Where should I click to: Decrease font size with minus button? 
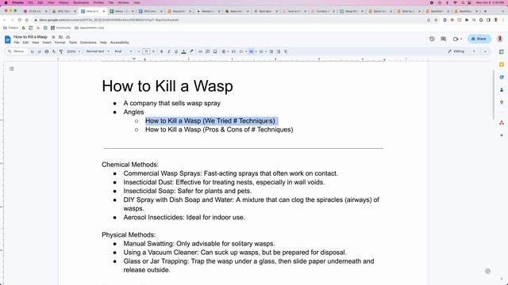pos(139,51)
